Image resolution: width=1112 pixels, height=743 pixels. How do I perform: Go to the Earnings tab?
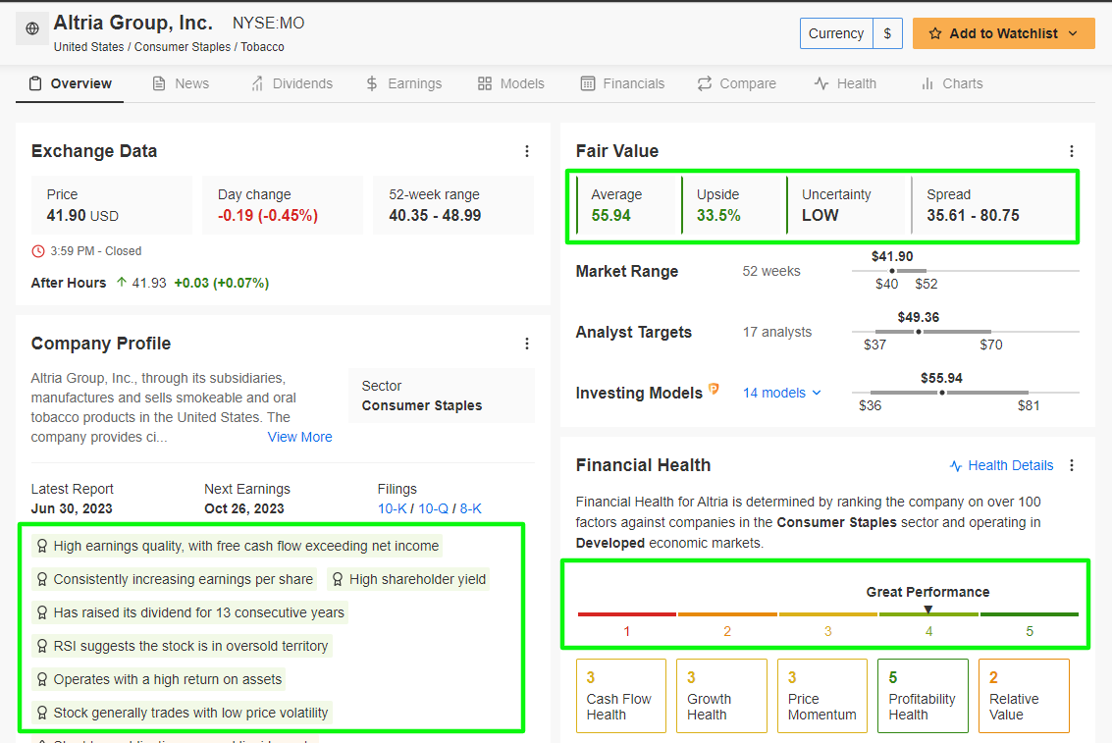[403, 83]
